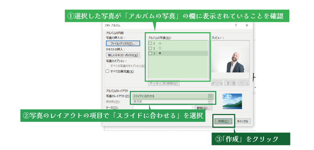Increase brightness of preview photo
The height and width of the screenshot is (150, 314).
click(240, 83)
